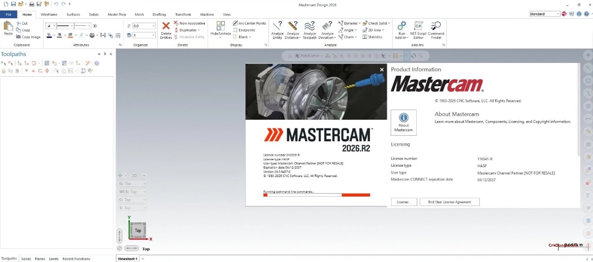Viewport: 593px width, 262px height.
Task: Expand the Chain analyze dropdown
Action: [x=356, y=37]
